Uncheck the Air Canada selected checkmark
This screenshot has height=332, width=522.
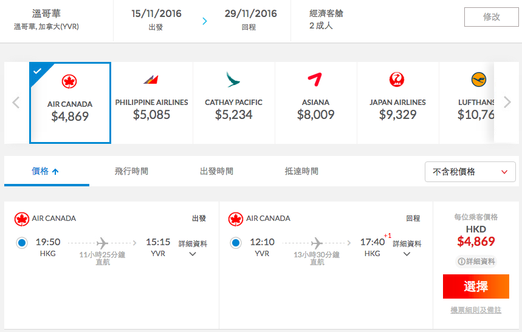pos(37,71)
